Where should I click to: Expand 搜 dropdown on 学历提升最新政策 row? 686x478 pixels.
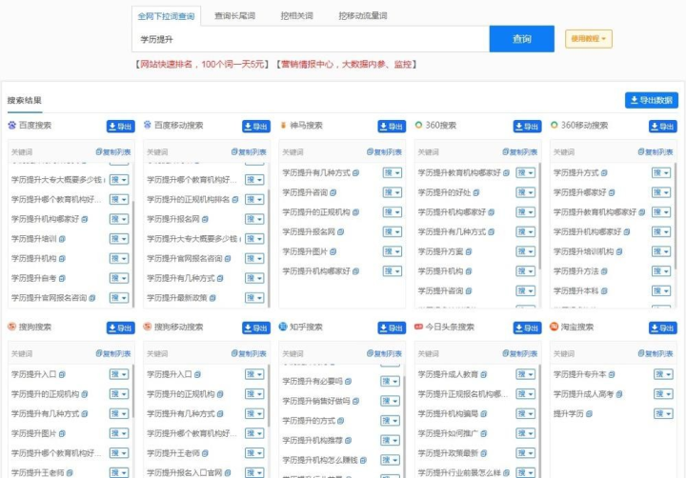point(254,298)
